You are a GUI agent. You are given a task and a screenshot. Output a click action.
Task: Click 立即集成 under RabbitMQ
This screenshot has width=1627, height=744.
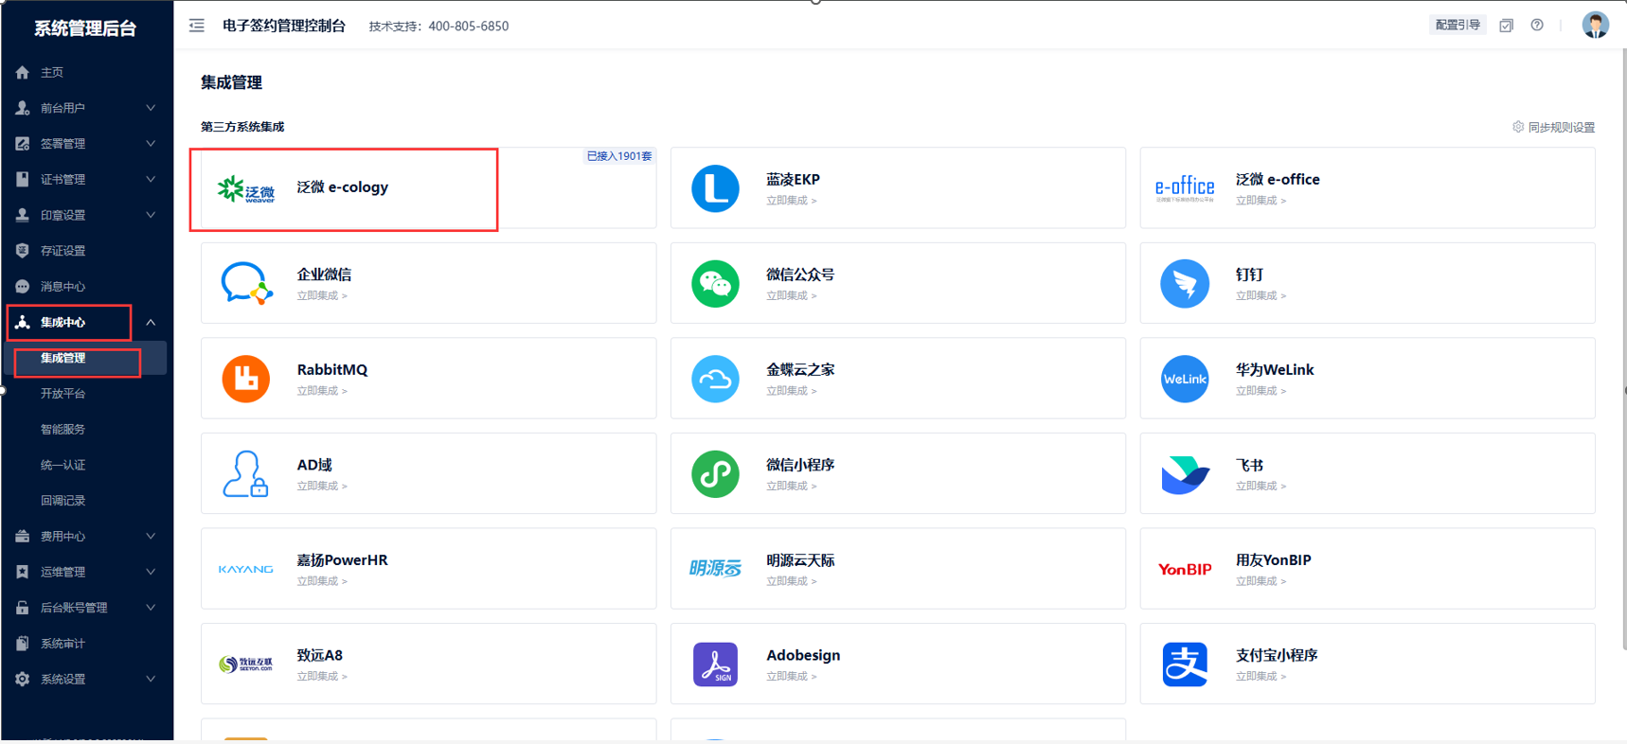(322, 391)
